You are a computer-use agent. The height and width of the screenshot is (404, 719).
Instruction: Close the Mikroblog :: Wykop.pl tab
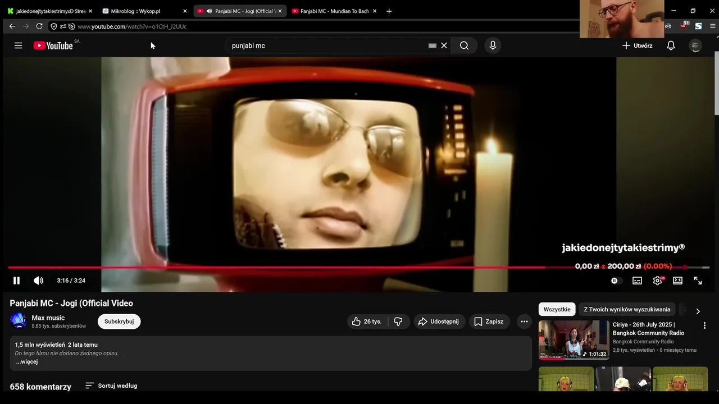(185, 11)
